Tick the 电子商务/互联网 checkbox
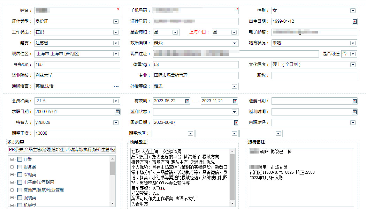The width and height of the screenshot is (366, 209). tap(20, 182)
